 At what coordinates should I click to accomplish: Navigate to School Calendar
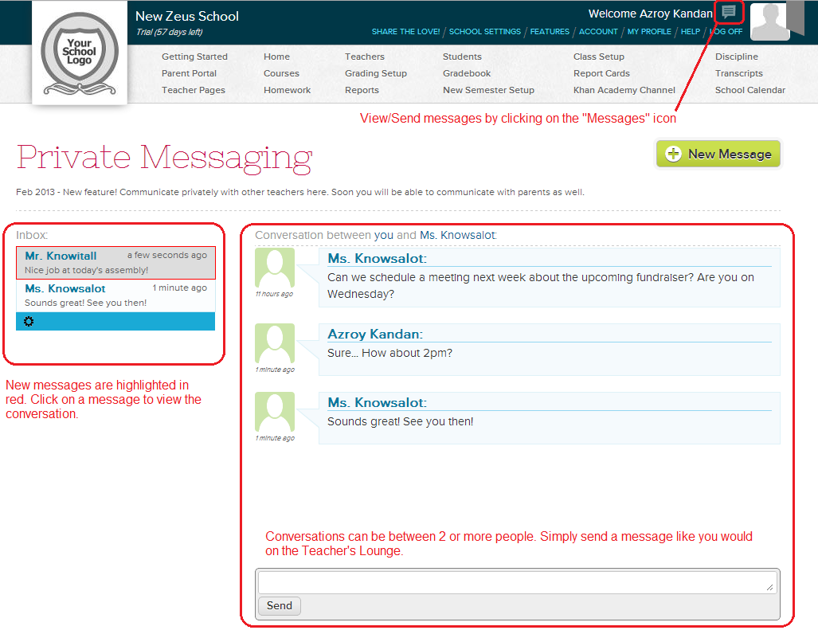point(749,90)
